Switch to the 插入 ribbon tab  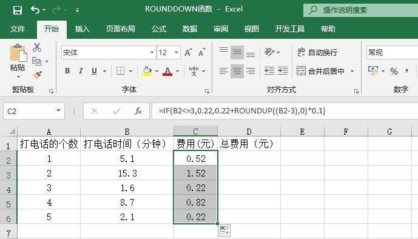coord(82,29)
